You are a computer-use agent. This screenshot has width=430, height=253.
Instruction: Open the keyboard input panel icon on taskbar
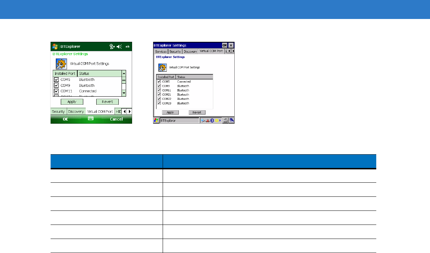(x=225, y=120)
